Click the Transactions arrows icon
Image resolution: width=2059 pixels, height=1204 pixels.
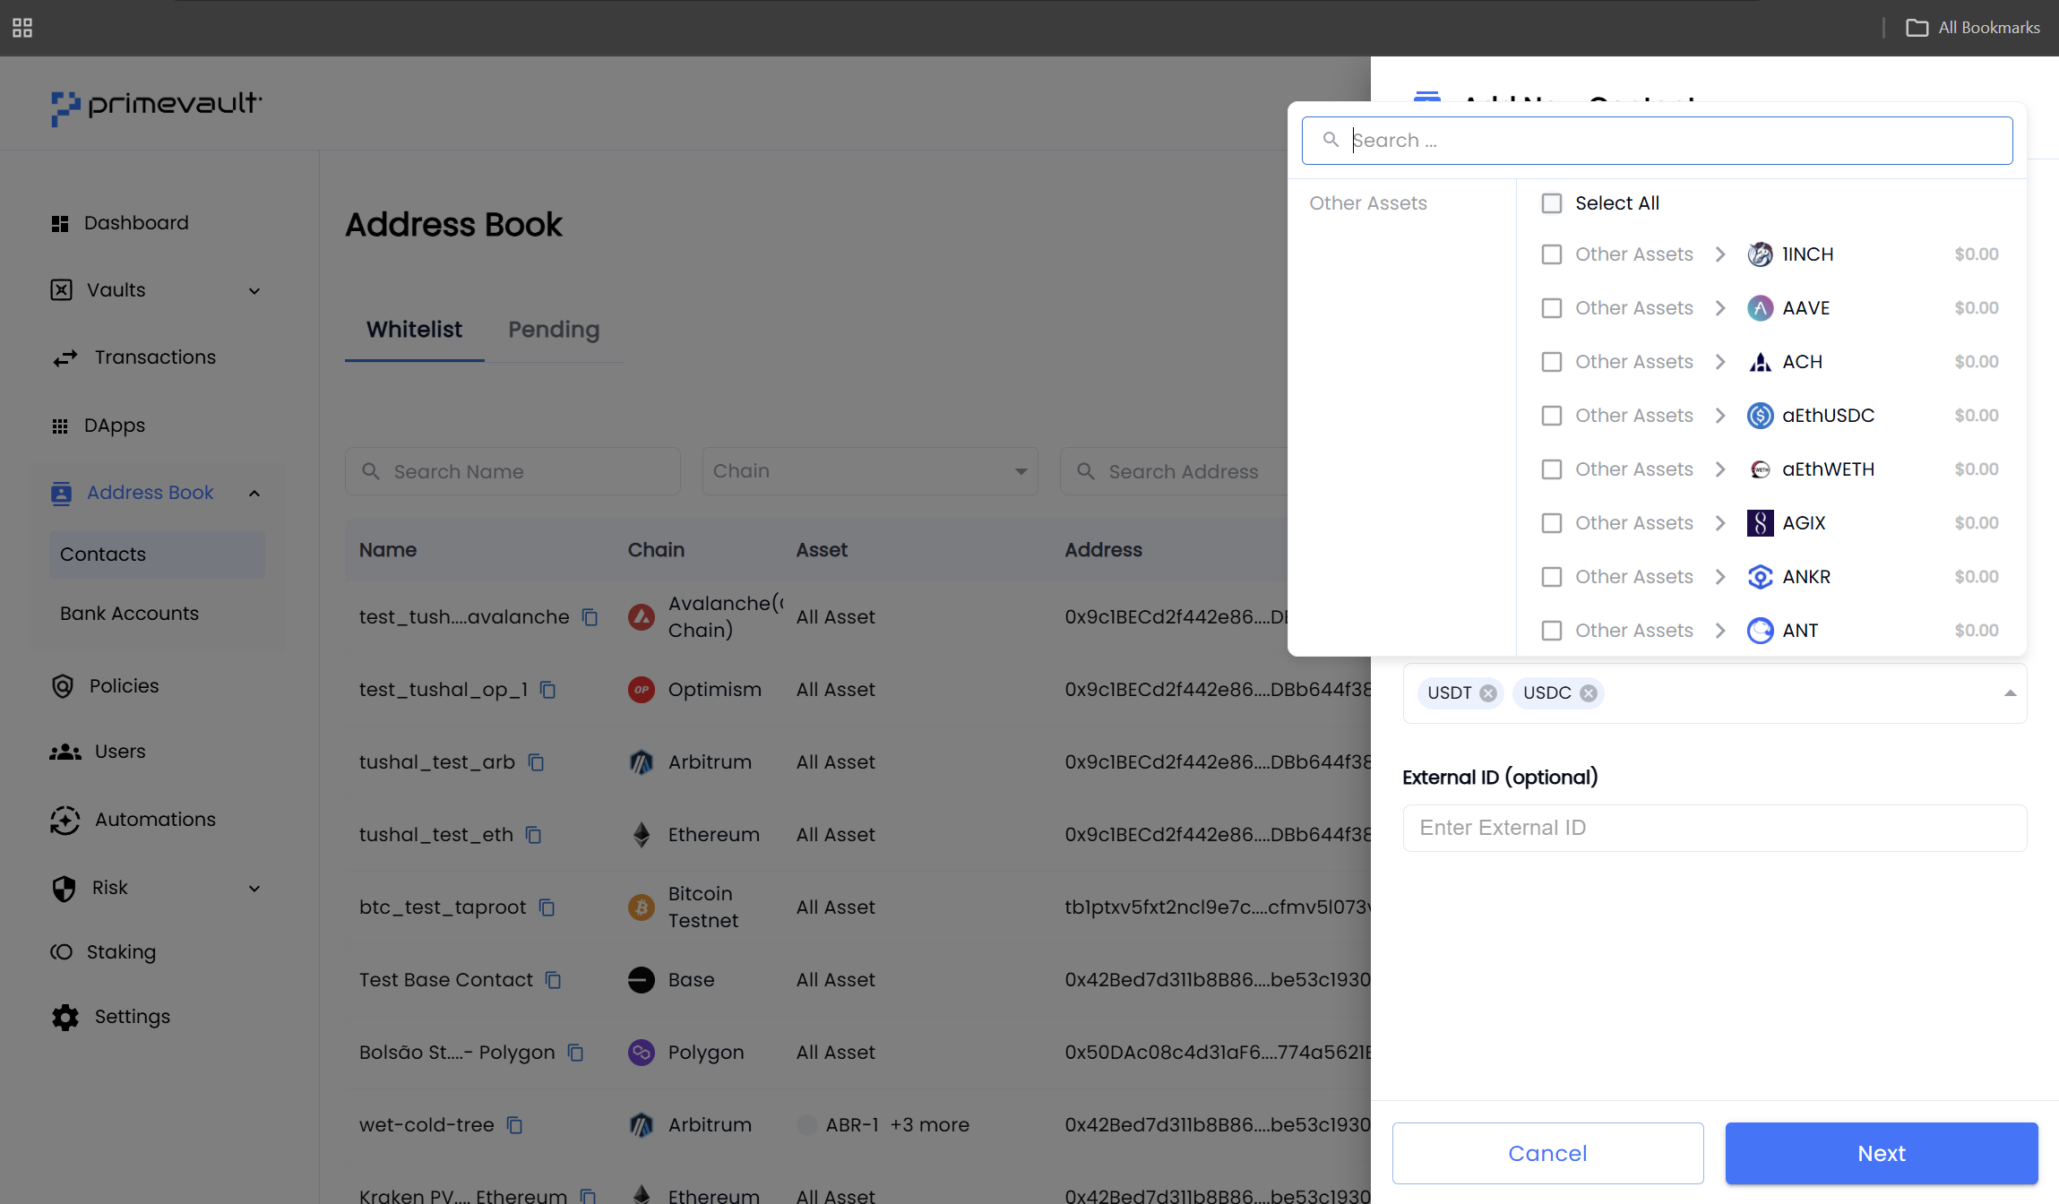(x=65, y=358)
